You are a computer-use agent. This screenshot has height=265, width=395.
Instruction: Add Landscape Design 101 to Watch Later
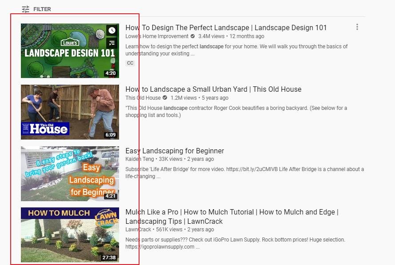pyautogui.click(x=112, y=31)
